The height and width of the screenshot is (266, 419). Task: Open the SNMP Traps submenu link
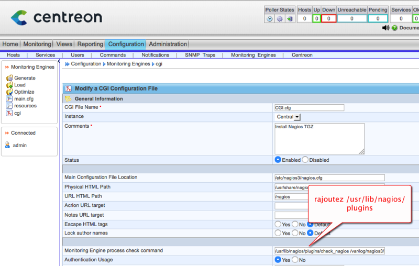tap(200, 55)
